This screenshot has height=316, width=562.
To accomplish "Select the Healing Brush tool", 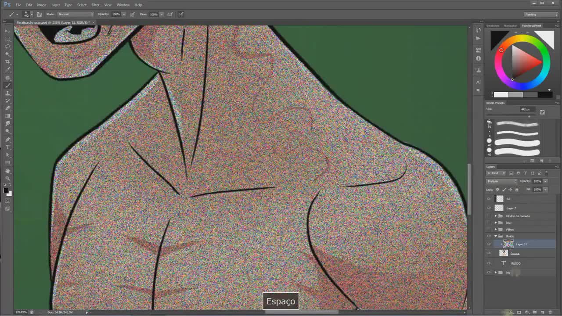I will pyautogui.click(x=8, y=78).
